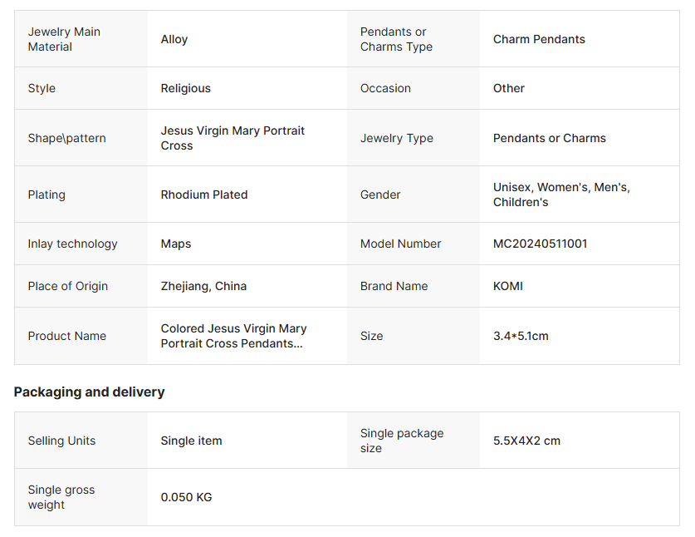Click the '0.050 KG' gross weight value

click(x=187, y=497)
